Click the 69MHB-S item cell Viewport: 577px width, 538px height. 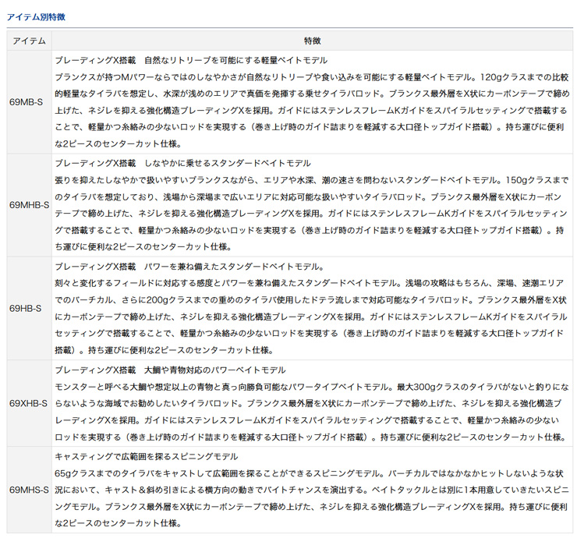tap(28, 204)
